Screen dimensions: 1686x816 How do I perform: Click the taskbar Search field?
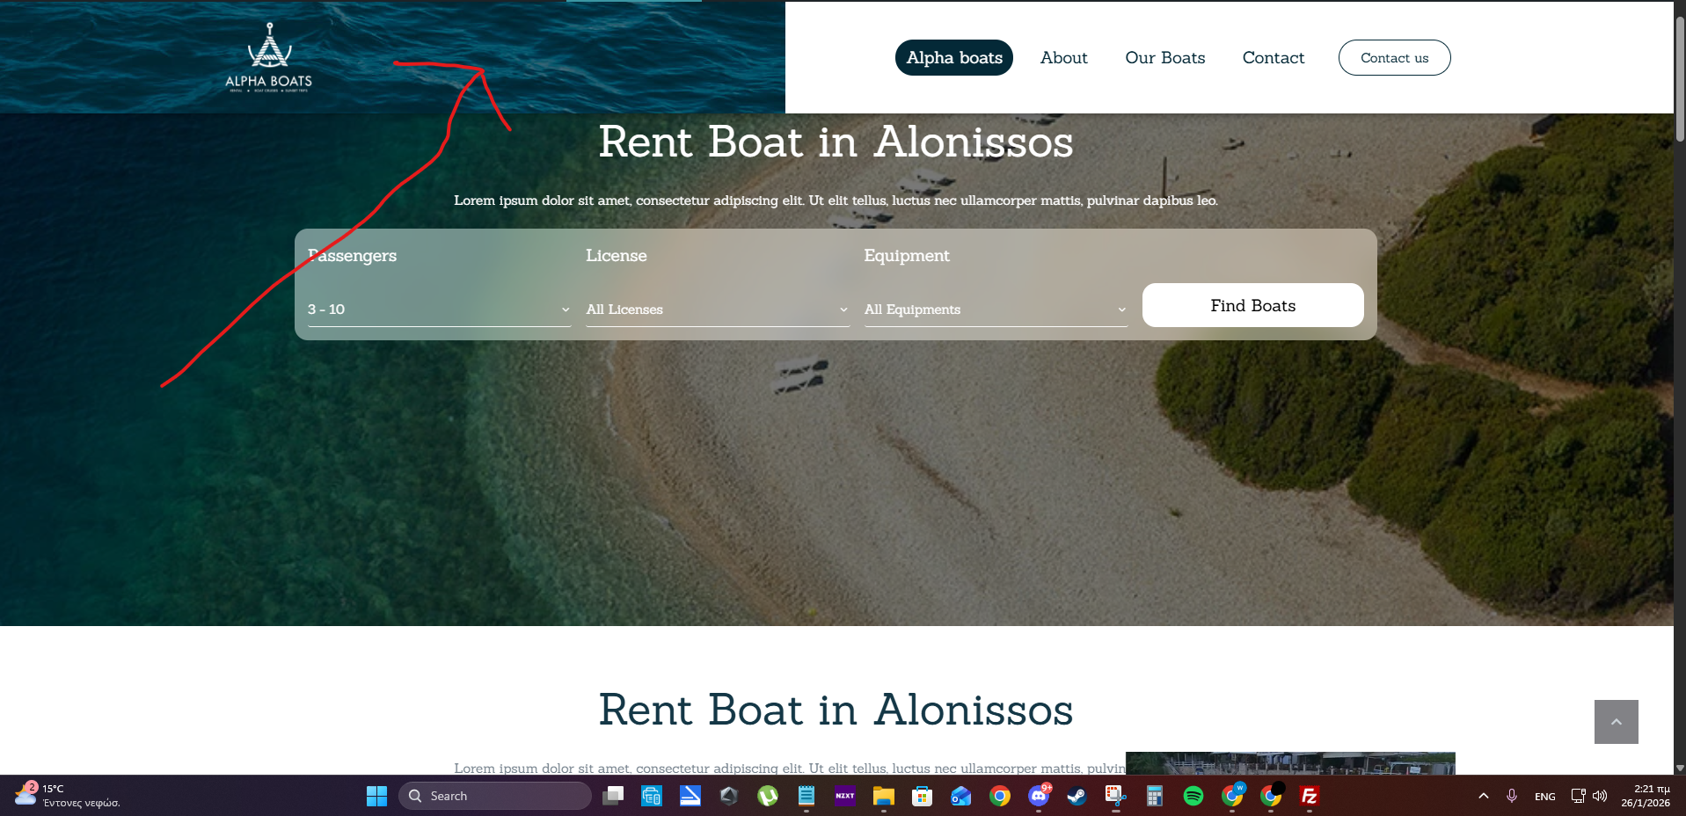[494, 796]
